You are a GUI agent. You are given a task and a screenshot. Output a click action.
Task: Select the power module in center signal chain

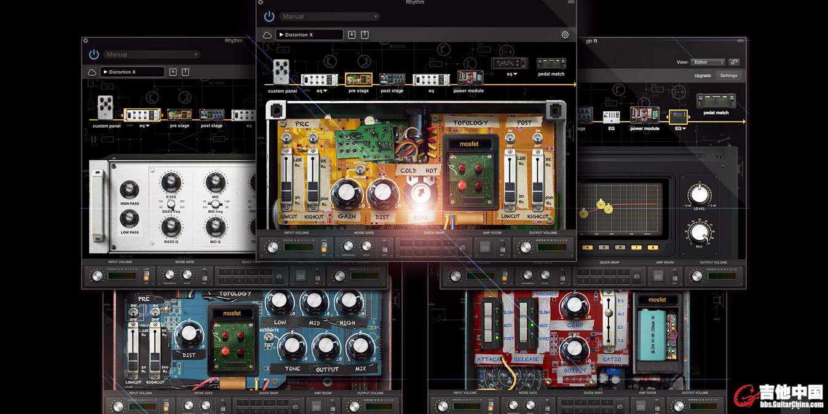click(469, 79)
